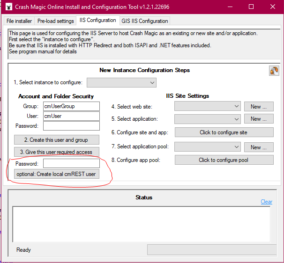This screenshot has height=263, width=284.
Task: Minimize the Crash Magic configuration window
Action: pos(230,7)
